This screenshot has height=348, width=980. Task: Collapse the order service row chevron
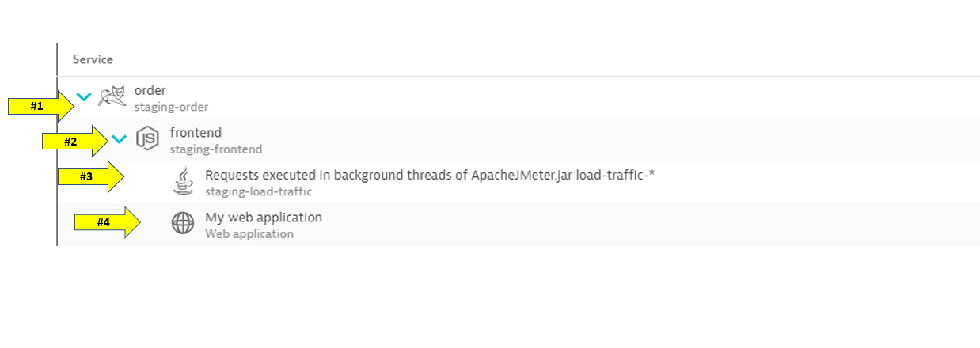pyautogui.click(x=84, y=97)
